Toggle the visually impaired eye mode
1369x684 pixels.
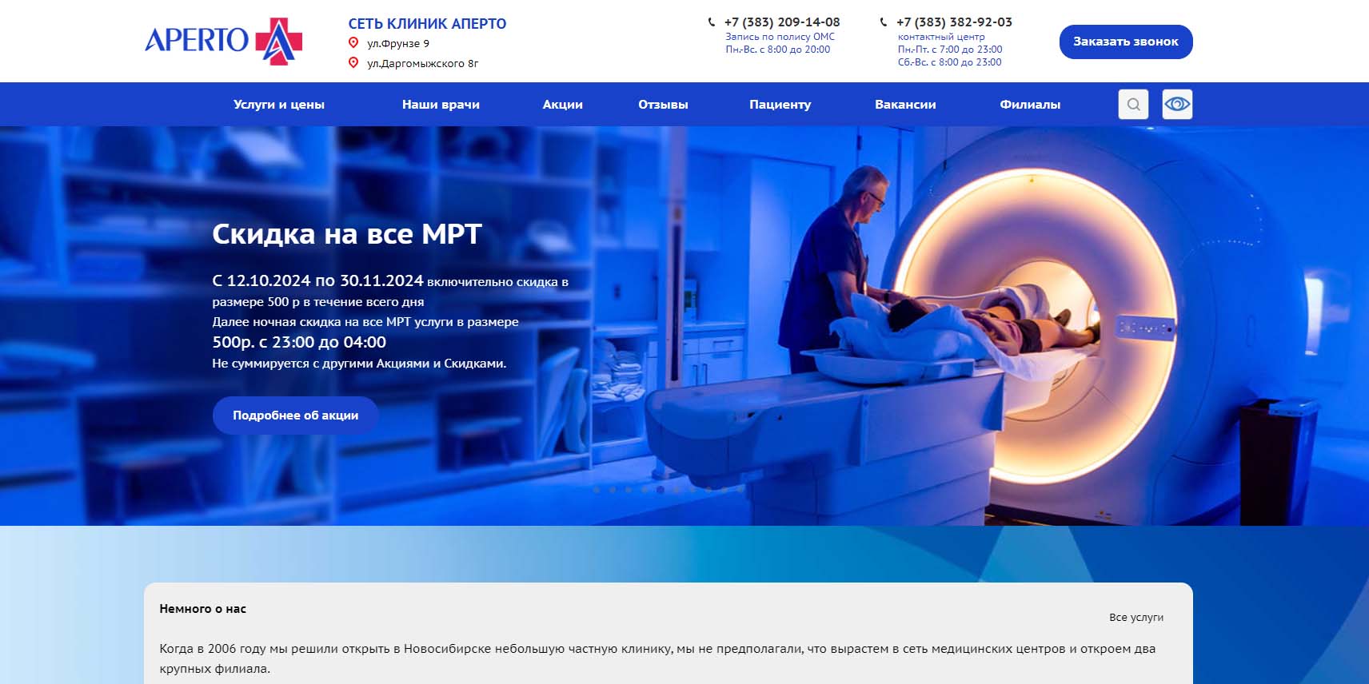coord(1177,105)
